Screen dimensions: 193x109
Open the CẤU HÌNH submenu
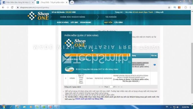pyautogui.click(x=118, y=22)
